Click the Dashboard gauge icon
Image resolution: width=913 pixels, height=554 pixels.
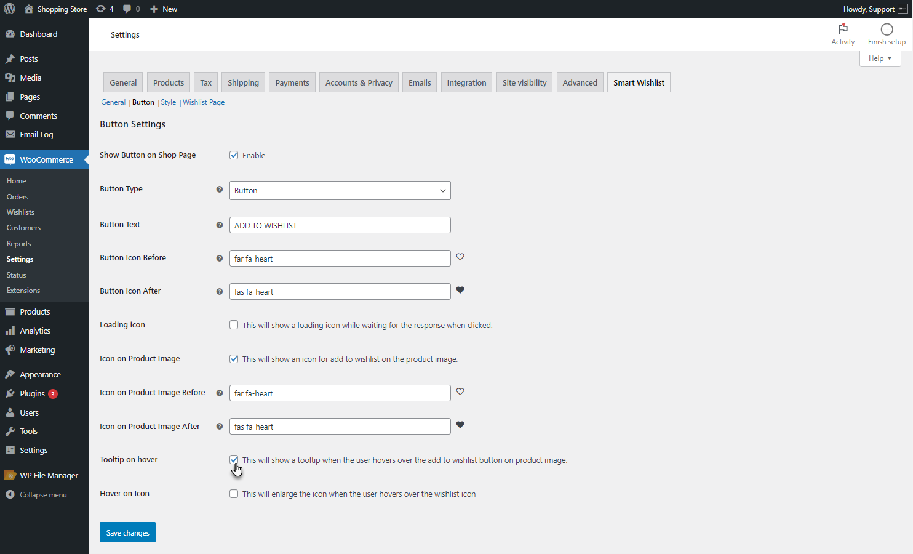[10, 34]
